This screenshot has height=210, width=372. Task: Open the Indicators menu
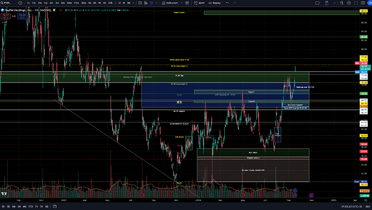point(170,3)
